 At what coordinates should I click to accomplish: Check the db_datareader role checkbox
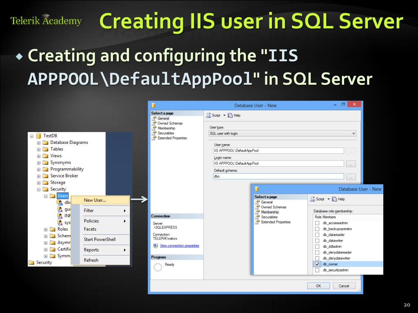coord(317,235)
